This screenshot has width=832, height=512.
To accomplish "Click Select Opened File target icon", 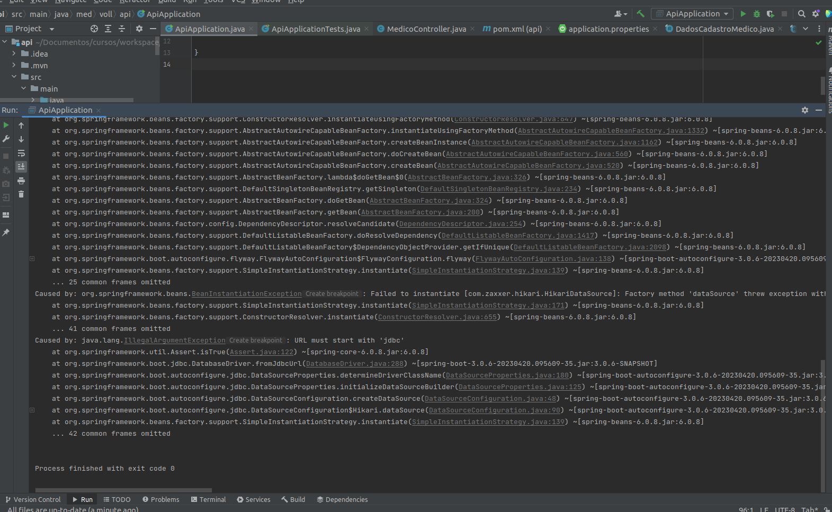I will (94, 29).
